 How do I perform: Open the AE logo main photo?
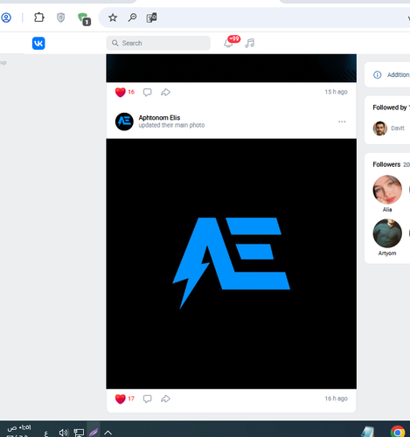click(232, 264)
